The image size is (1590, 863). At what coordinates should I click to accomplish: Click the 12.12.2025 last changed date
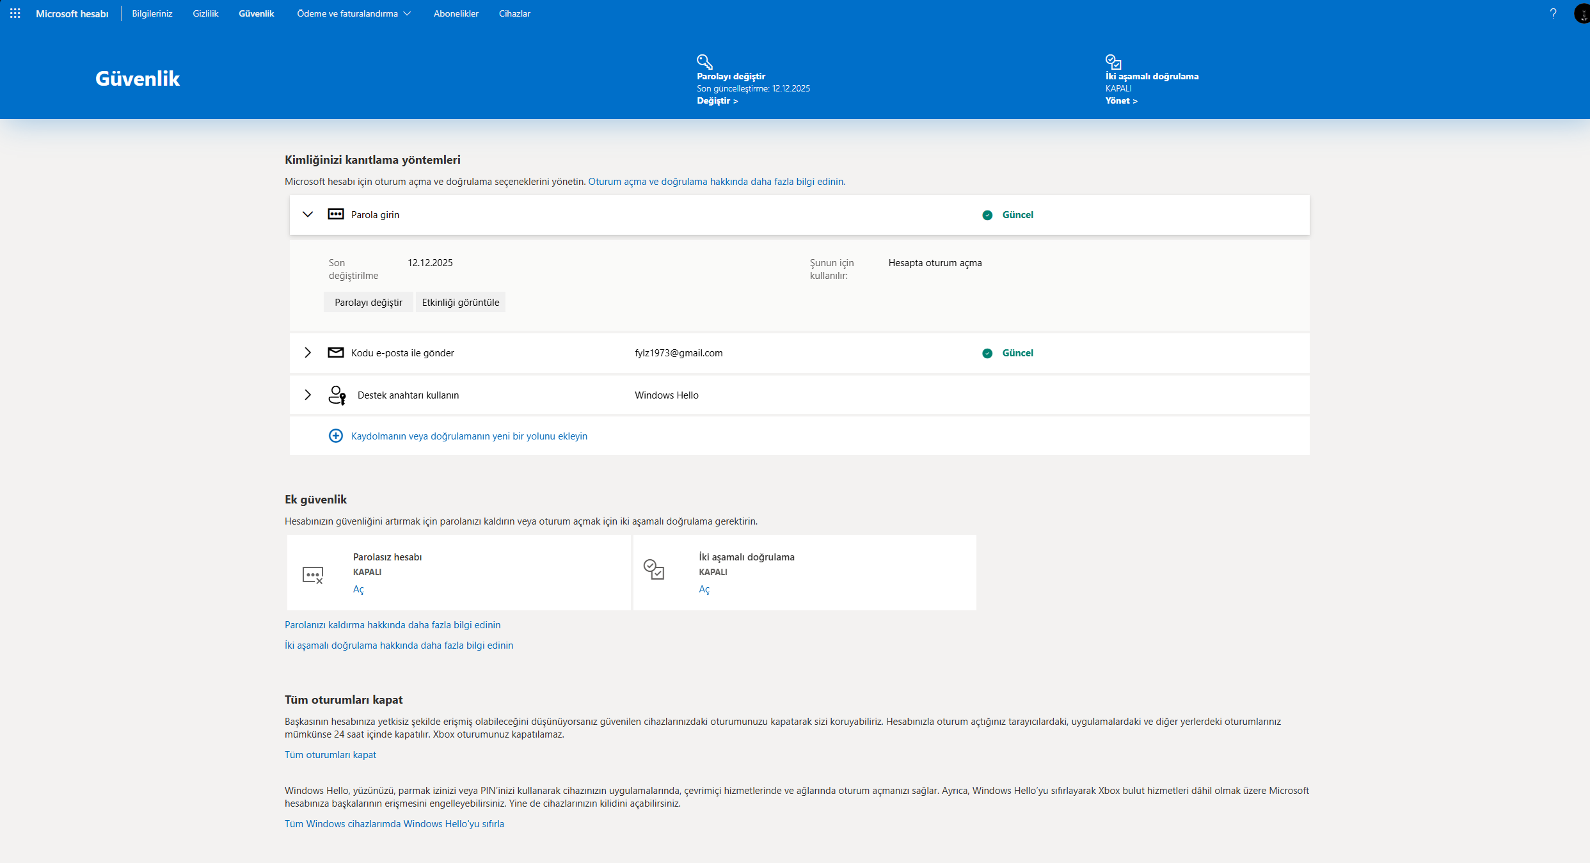[430, 263]
